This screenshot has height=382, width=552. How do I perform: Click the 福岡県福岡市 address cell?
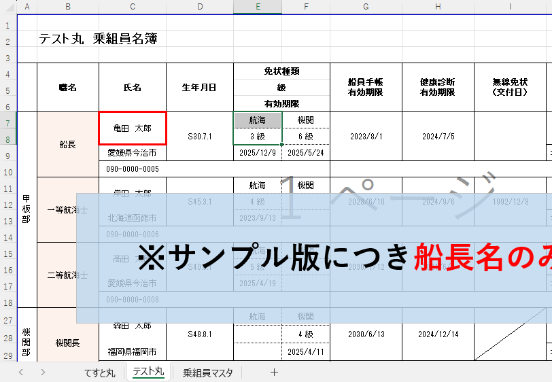pyautogui.click(x=133, y=351)
